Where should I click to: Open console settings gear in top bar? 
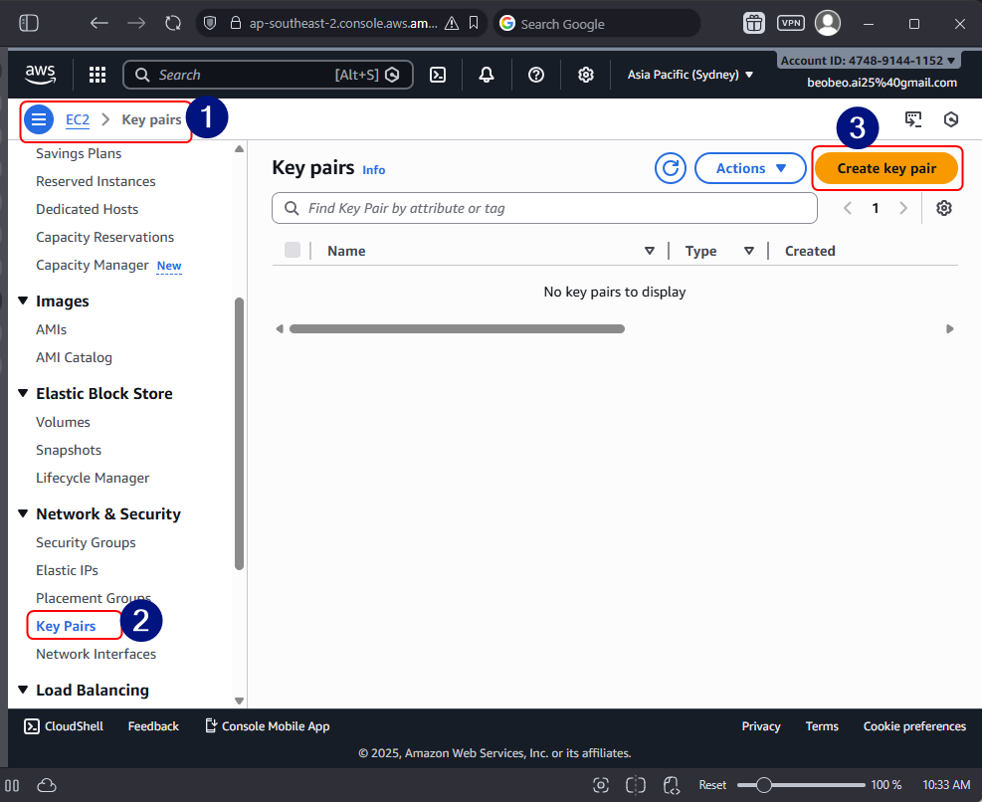click(586, 75)
